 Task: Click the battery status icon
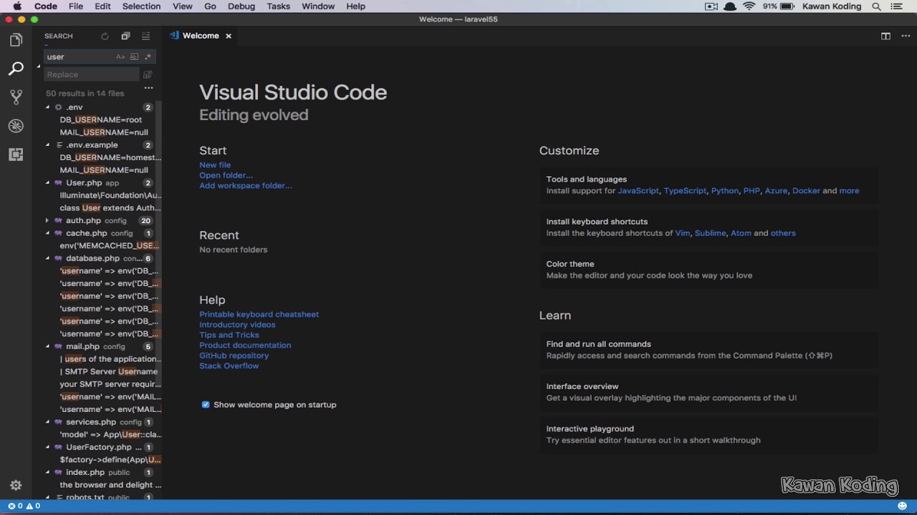pyautogui.click(x=787, y=6)
